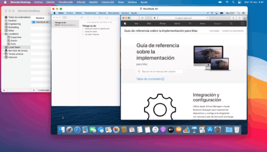Image resolution: width=267 pixels, height=152 pixels.
Task: Click 'Contactar con soporte técnico' link
Action: coord(233,31)
